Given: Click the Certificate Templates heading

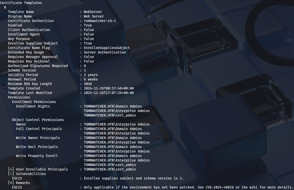Looking at the screenshot, I should tap(21, 3).
